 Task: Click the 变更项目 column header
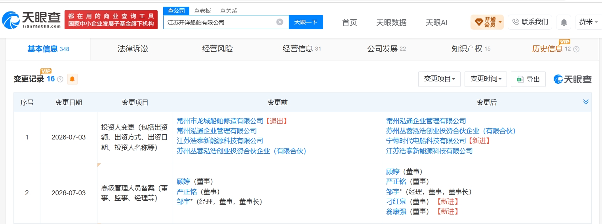(135, 102)
